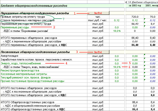
Task: Select 0,12 rate input cell in third column
Action: pos(117,20)
